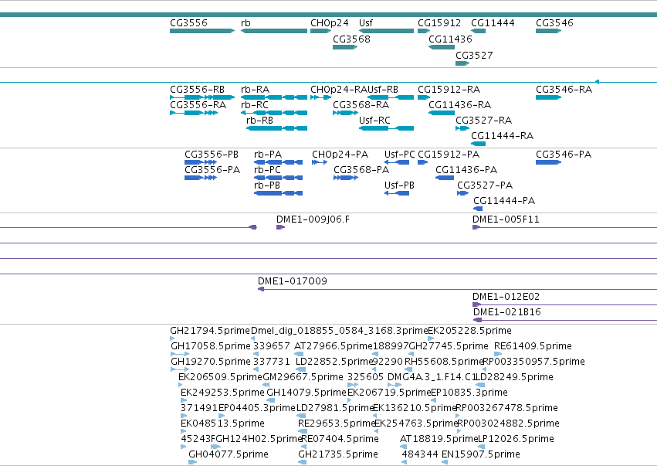Select the CG15912-PA protein label
657x466 pixels.
pos(449,155)
